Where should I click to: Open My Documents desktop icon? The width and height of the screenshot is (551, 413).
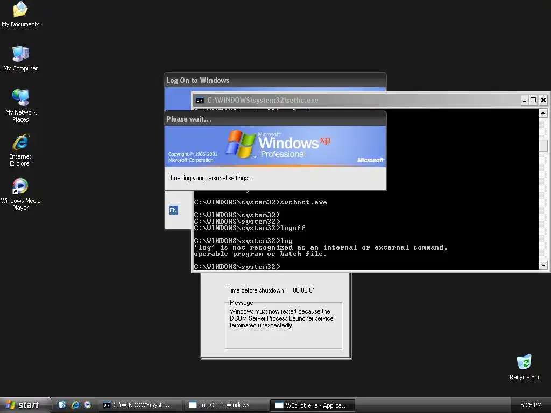[20, 14]
